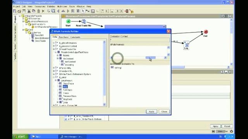Open the Edit menu

(24, 7)
